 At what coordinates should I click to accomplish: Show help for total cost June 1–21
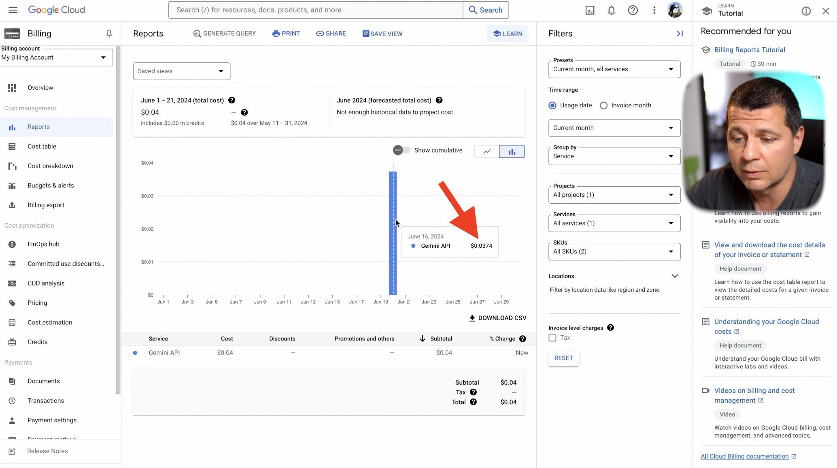(232, 100)
